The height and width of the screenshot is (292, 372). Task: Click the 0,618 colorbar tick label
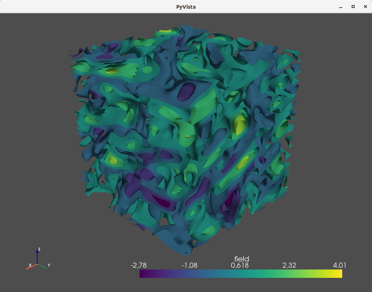(240, 265)
